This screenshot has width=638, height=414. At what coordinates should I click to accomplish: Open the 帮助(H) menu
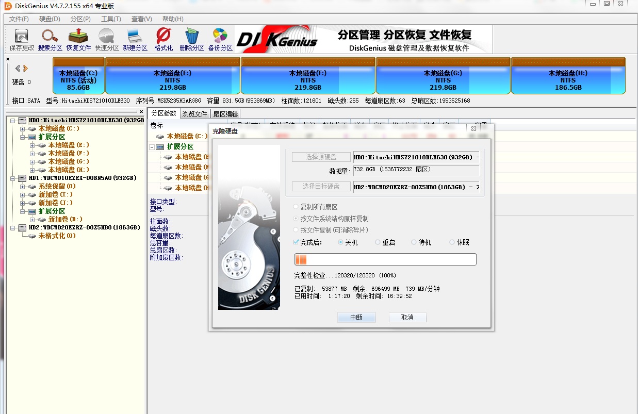click(173, 19)
